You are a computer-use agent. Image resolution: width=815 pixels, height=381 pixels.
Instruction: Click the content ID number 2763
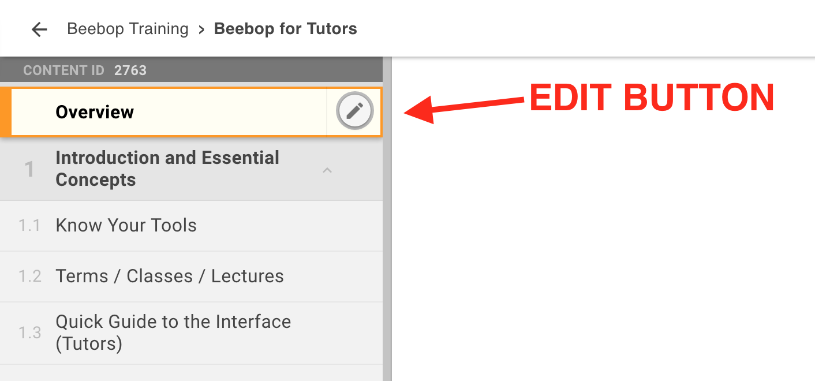click(x=130, y=70)
